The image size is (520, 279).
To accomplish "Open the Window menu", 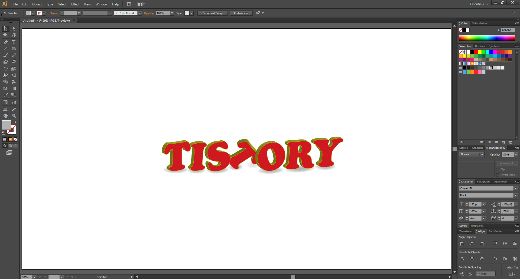I will pyautogui.click(x=102, y=4).
